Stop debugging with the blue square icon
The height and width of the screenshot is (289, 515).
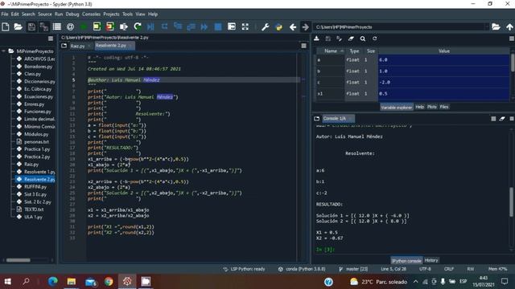(218, 26)
